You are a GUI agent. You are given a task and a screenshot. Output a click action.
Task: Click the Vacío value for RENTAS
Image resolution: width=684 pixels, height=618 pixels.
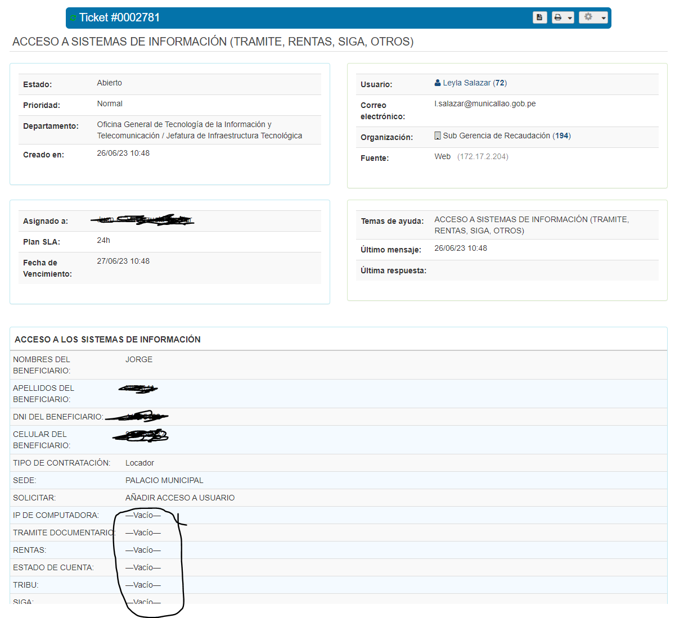[x=143, y=550]
